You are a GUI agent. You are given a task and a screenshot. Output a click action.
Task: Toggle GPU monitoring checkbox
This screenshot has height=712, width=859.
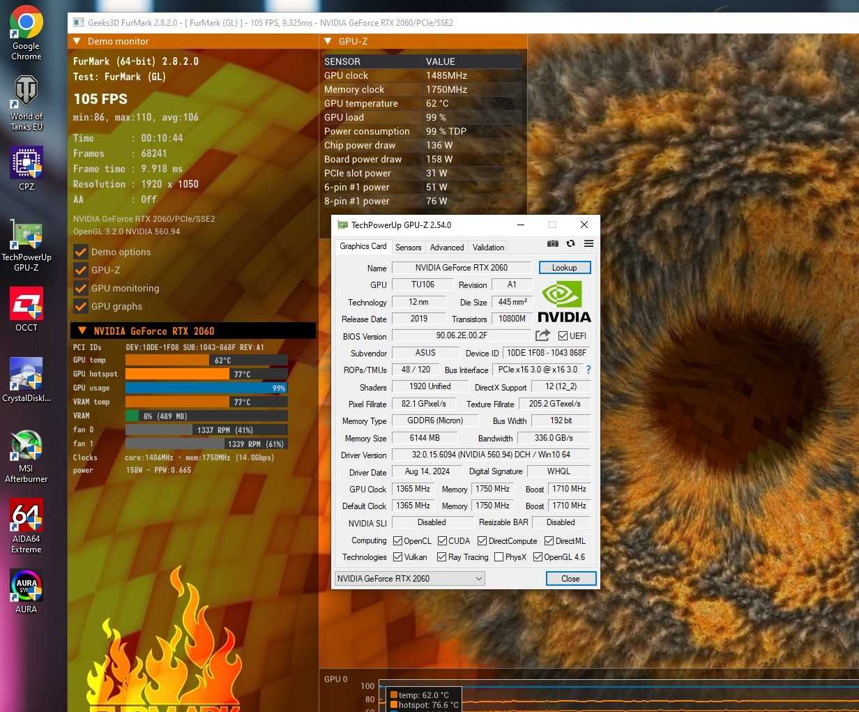(81, 288)
